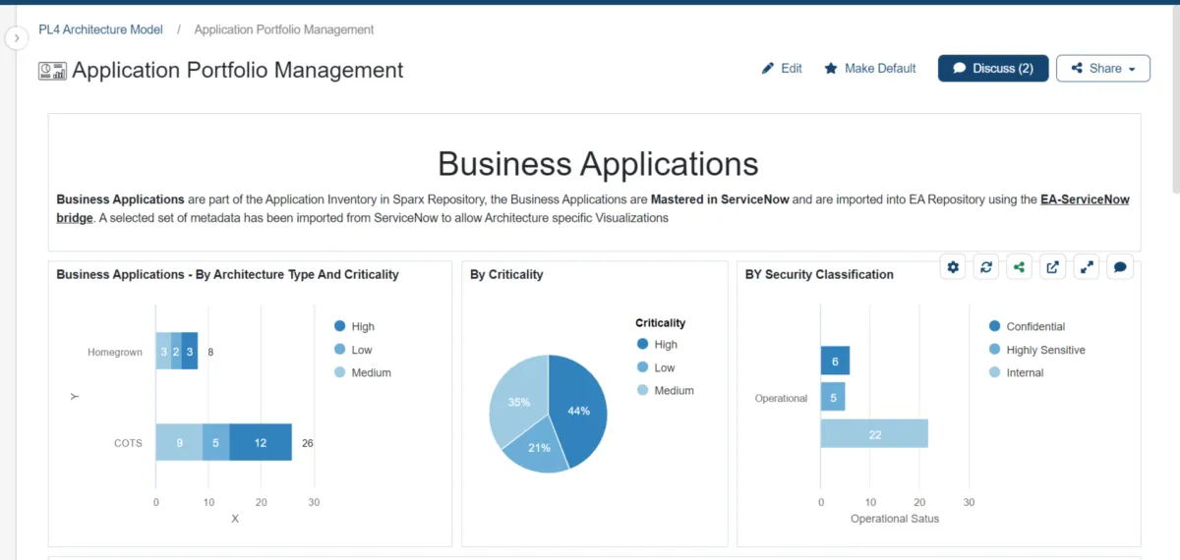
Task: Expand the collapsed left sidebar
Action: coord(17,37)
